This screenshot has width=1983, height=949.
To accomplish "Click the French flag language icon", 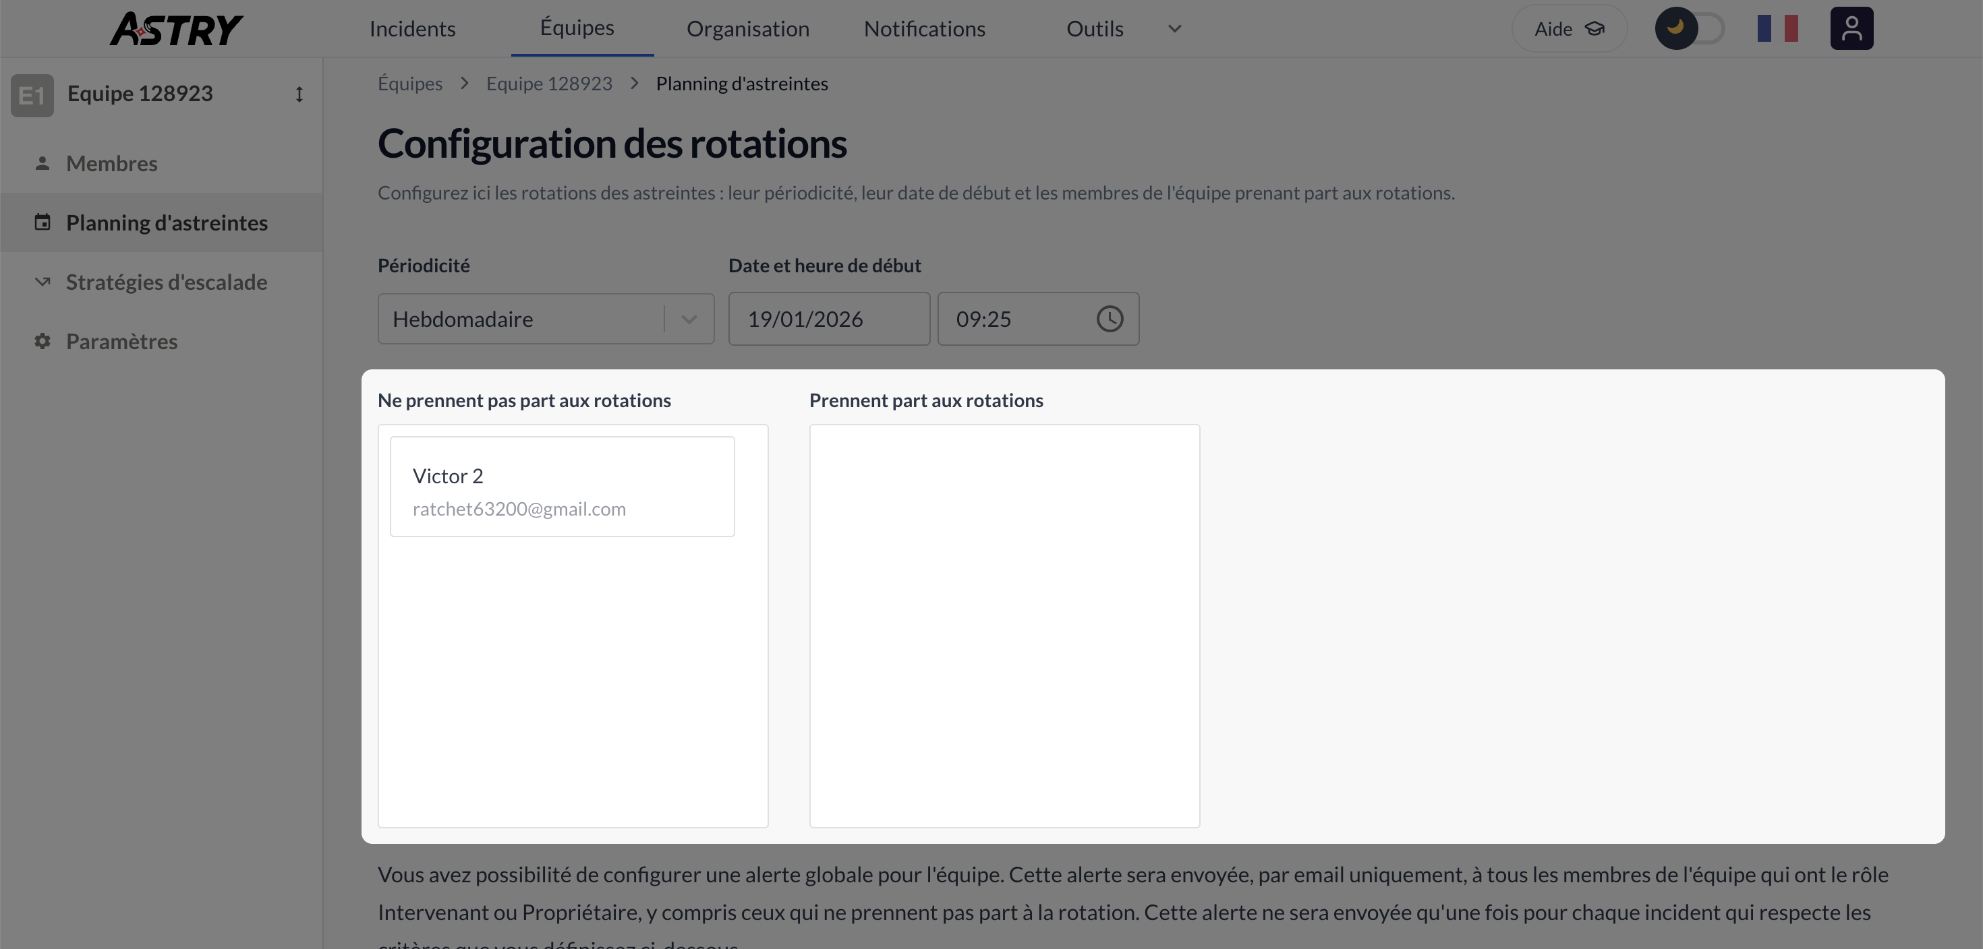I will coord(1777,29).
